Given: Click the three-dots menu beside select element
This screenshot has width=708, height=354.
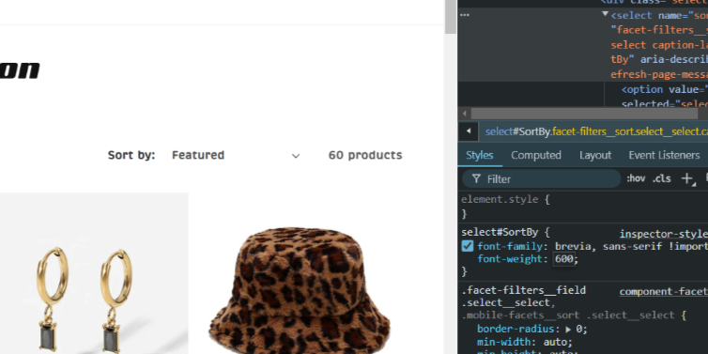Looking at the screenshot, I should click(464, 15).
